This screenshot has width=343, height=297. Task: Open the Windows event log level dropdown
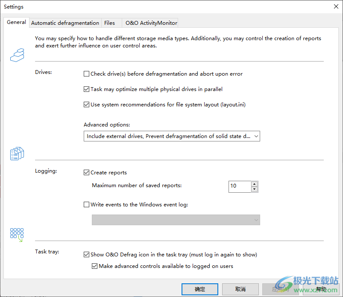click(176, 220)
